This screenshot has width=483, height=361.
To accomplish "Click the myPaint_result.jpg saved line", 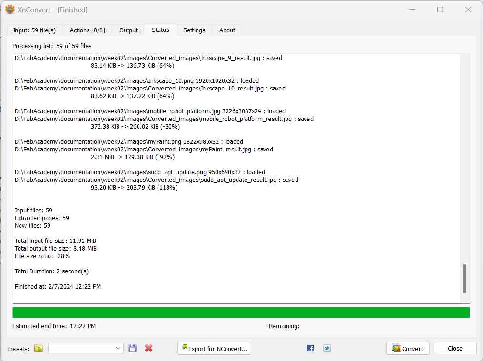I will tap(144, 150).
